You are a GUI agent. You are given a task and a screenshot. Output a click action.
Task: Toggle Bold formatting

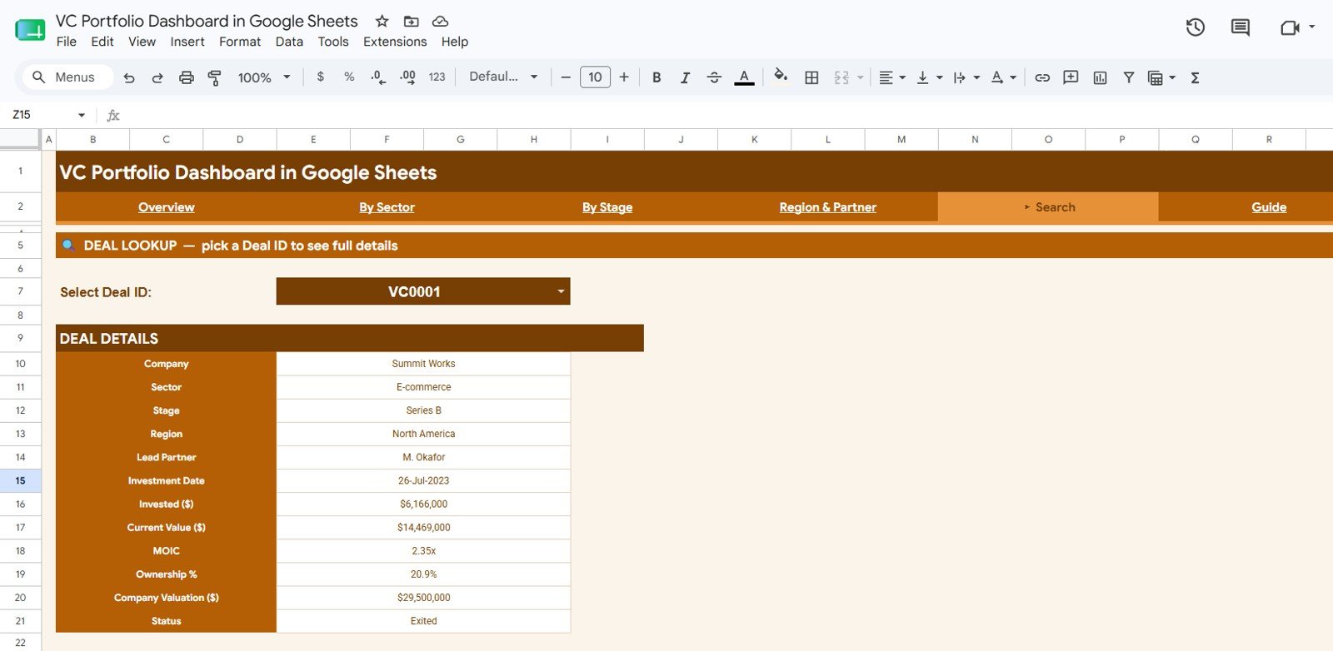[657, 77]
